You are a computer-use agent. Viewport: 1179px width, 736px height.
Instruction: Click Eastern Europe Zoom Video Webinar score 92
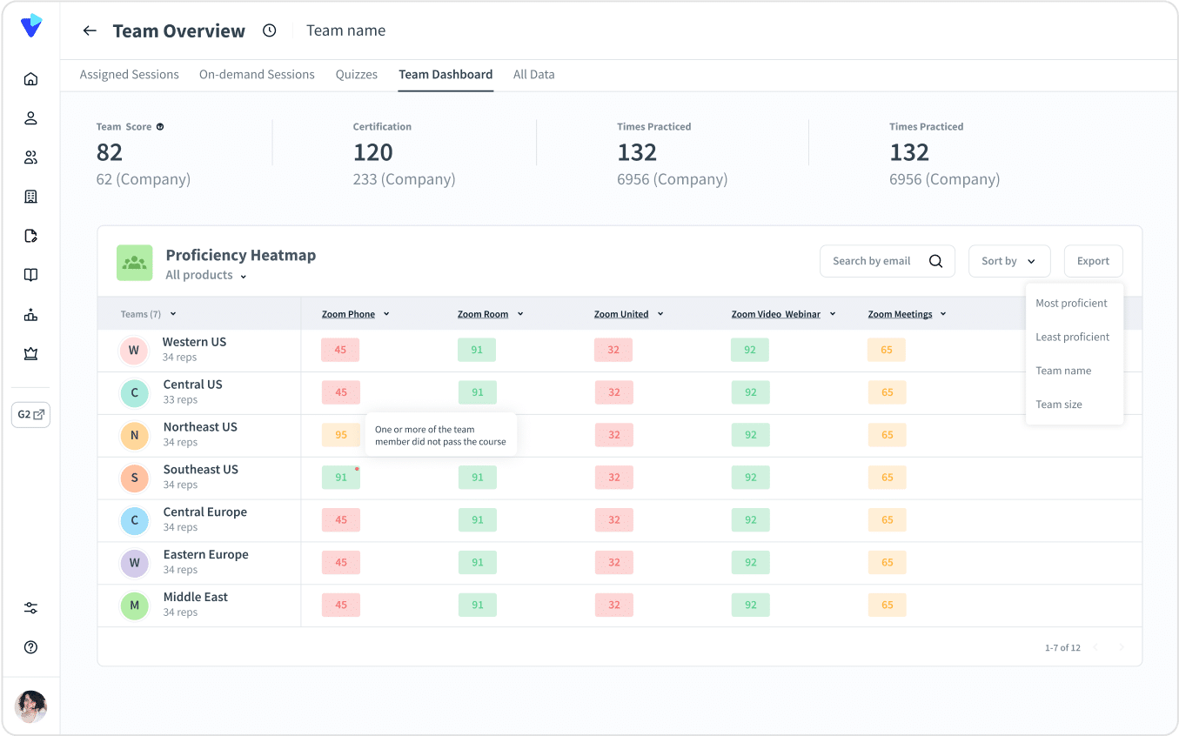(751, 563)
